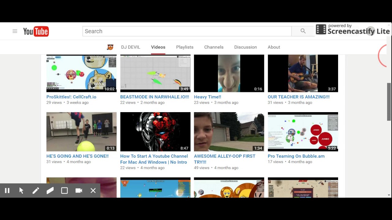Switch to the Discussion tab
Screen dimensions: 392x220
(246, 47)
